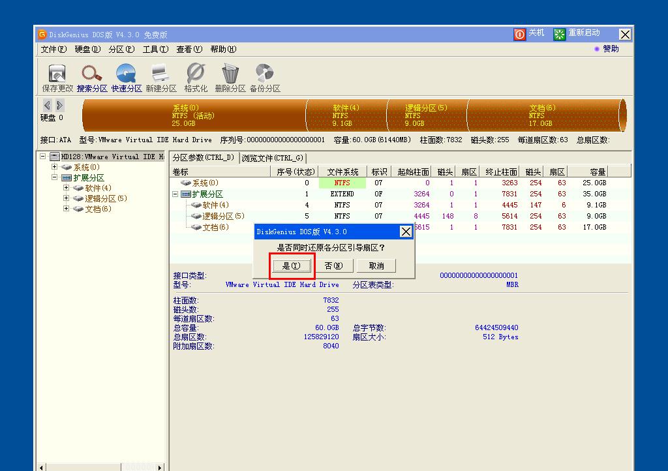Launch the 快速分区 quick partition tool
This screenshot has width=668, height=471.
coord(126,73)
